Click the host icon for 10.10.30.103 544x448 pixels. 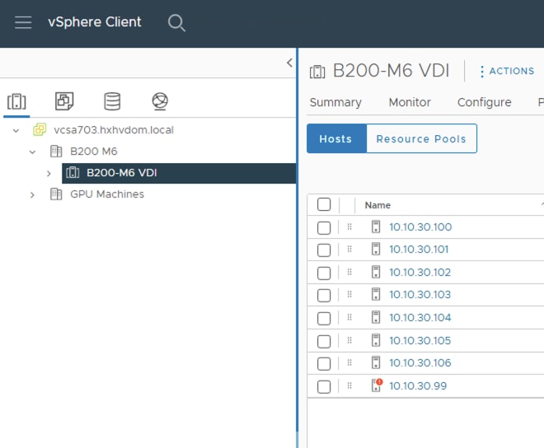coord(376,294)
